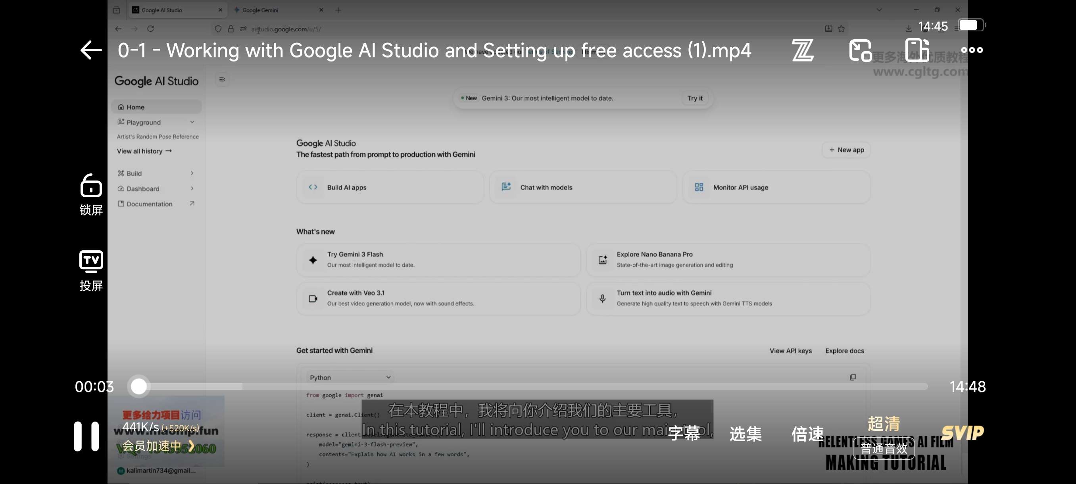The height and width of the screenshot is (484, 1076).
Task: Click View all history link
Action: [x=144, y=151]
